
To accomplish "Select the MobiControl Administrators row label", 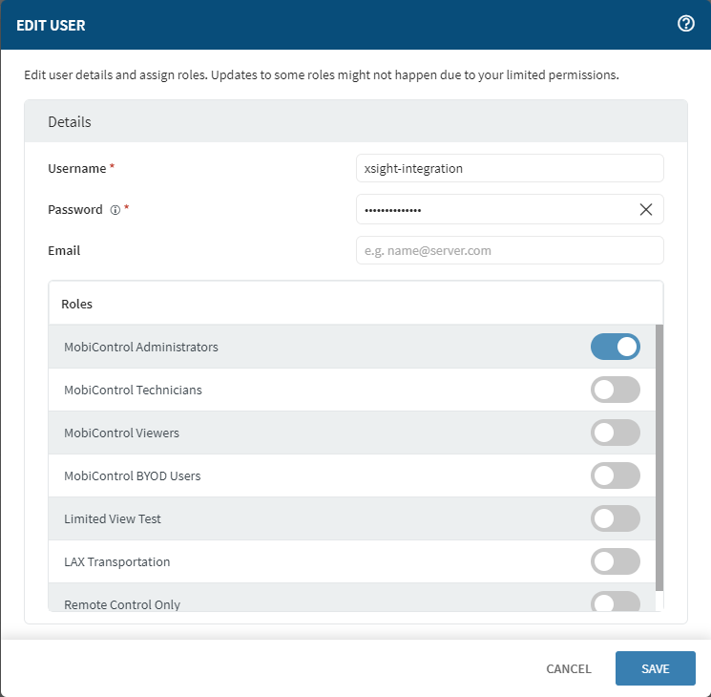I will pyautogui.click(x=141, y=347).
